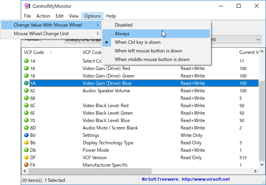Expand Change Value With Mouse Wheel submenu
Image resolution: width=266 pixels, height=185 pixels.
click(x=51, y=25)
